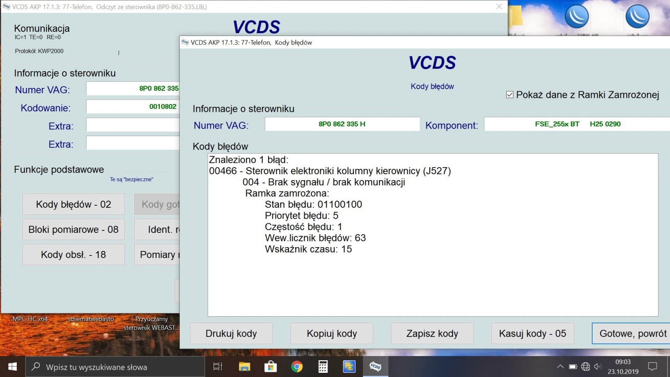Click Numer VAG field in Kody błędów window

click(x=342, y=124)
